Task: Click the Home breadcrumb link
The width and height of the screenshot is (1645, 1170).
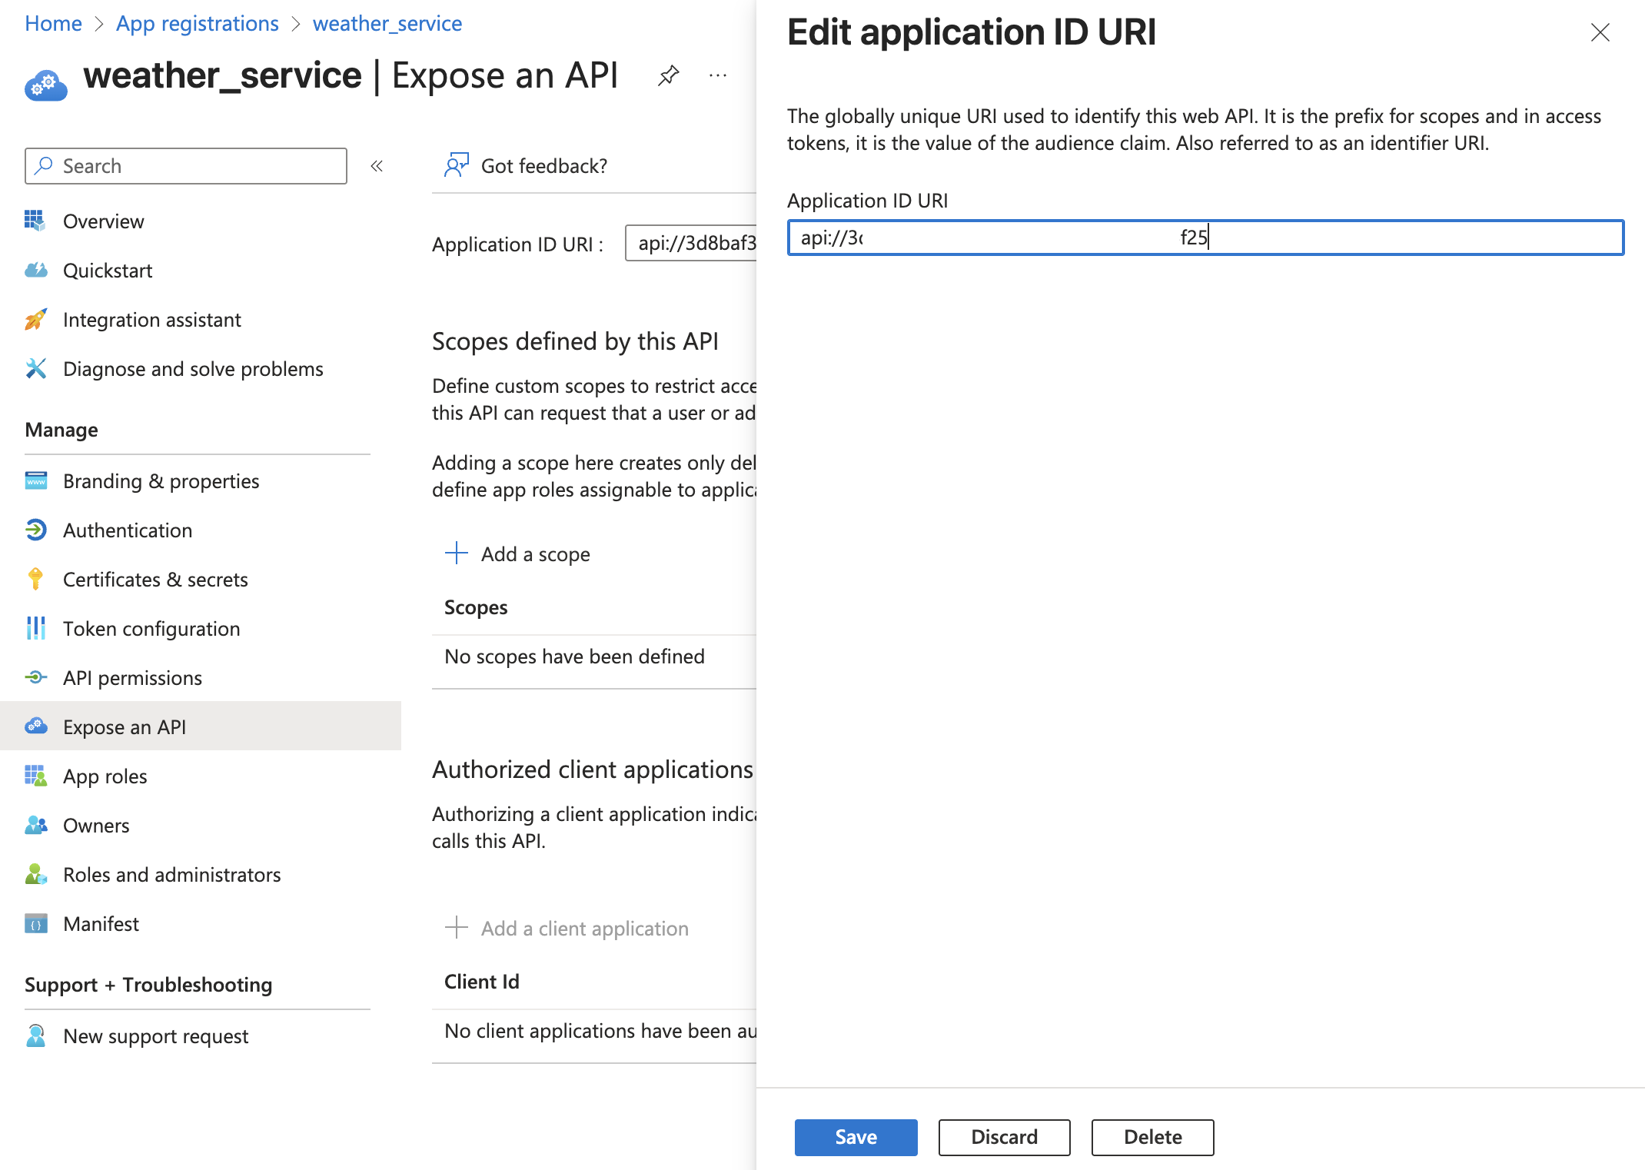Action: (x=53, y=23)
